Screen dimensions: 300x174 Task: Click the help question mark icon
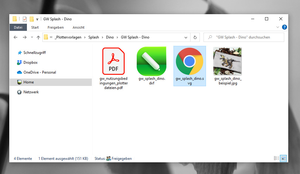(x=284, y=27)
